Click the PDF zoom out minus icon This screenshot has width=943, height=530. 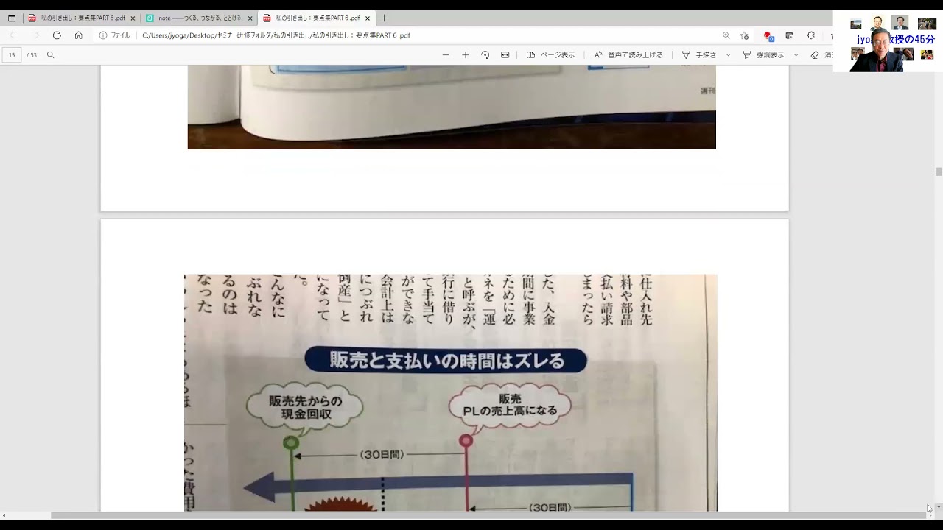point(446,55)
